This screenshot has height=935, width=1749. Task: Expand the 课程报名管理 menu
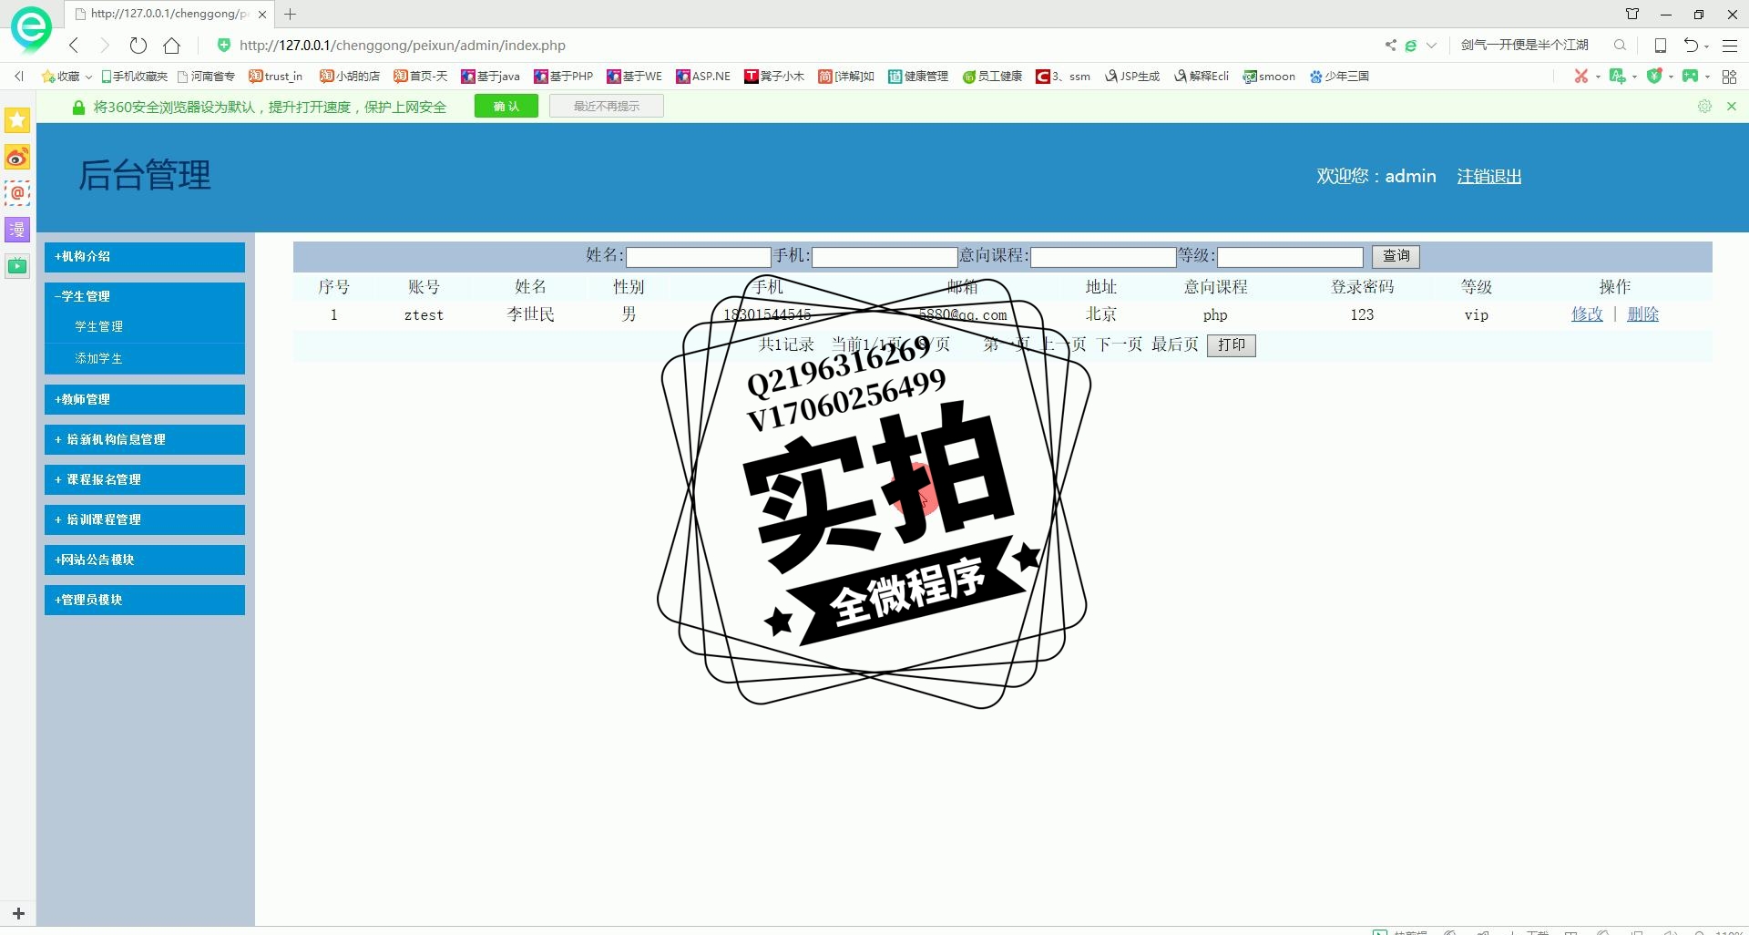[145, 479]
